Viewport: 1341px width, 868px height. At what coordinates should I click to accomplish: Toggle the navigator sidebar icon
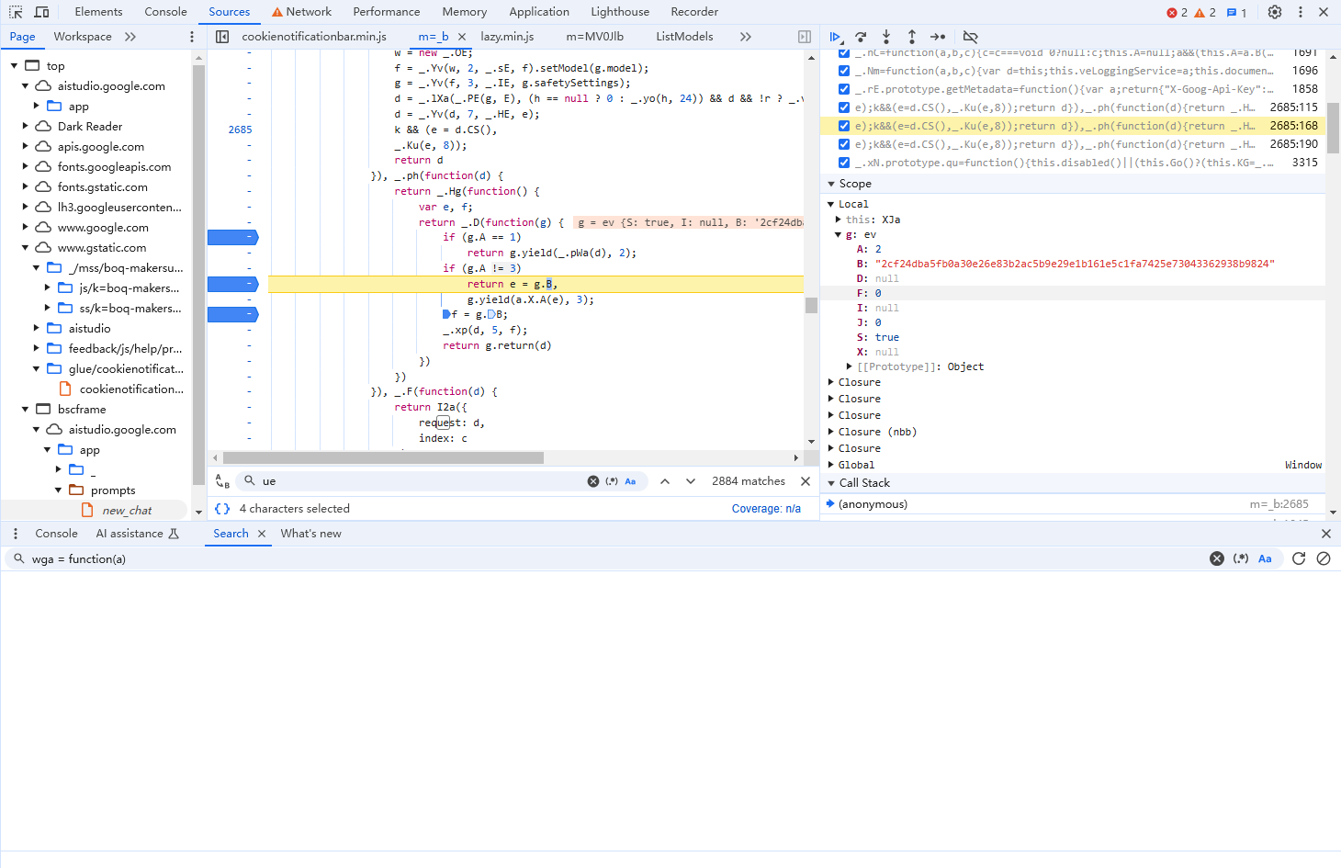point(222,37)
